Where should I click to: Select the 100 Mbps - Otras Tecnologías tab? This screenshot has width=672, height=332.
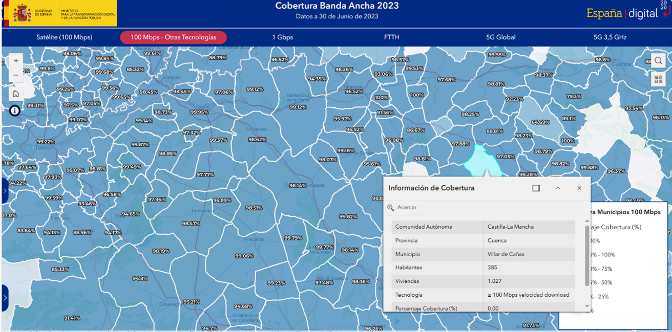tap(173, 37)
